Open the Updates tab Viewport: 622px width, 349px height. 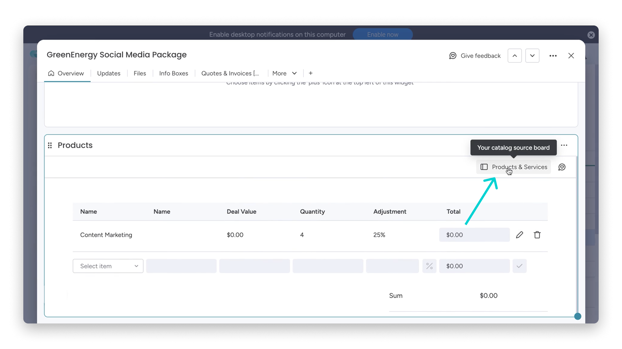(x=109, y=73)
